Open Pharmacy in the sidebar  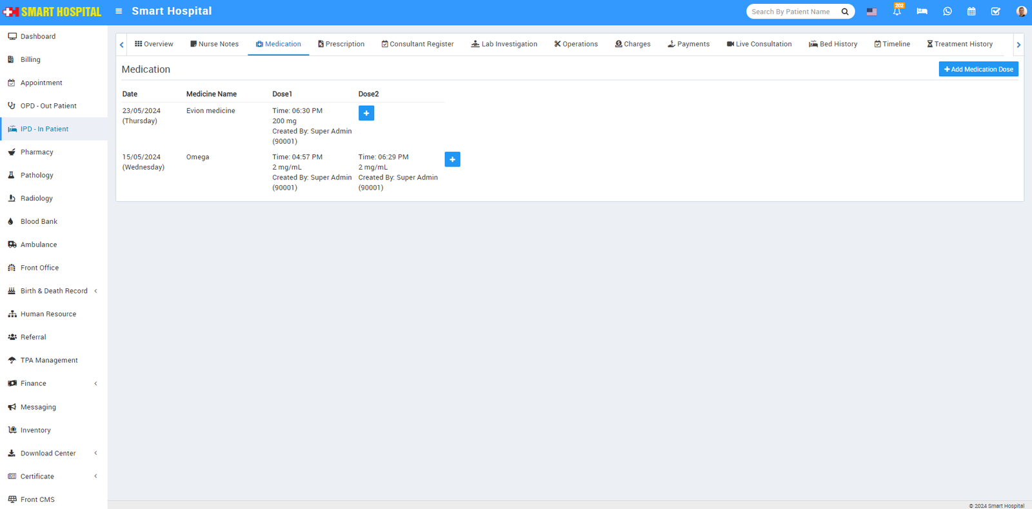pyautogui.click(x=37, y=152)
